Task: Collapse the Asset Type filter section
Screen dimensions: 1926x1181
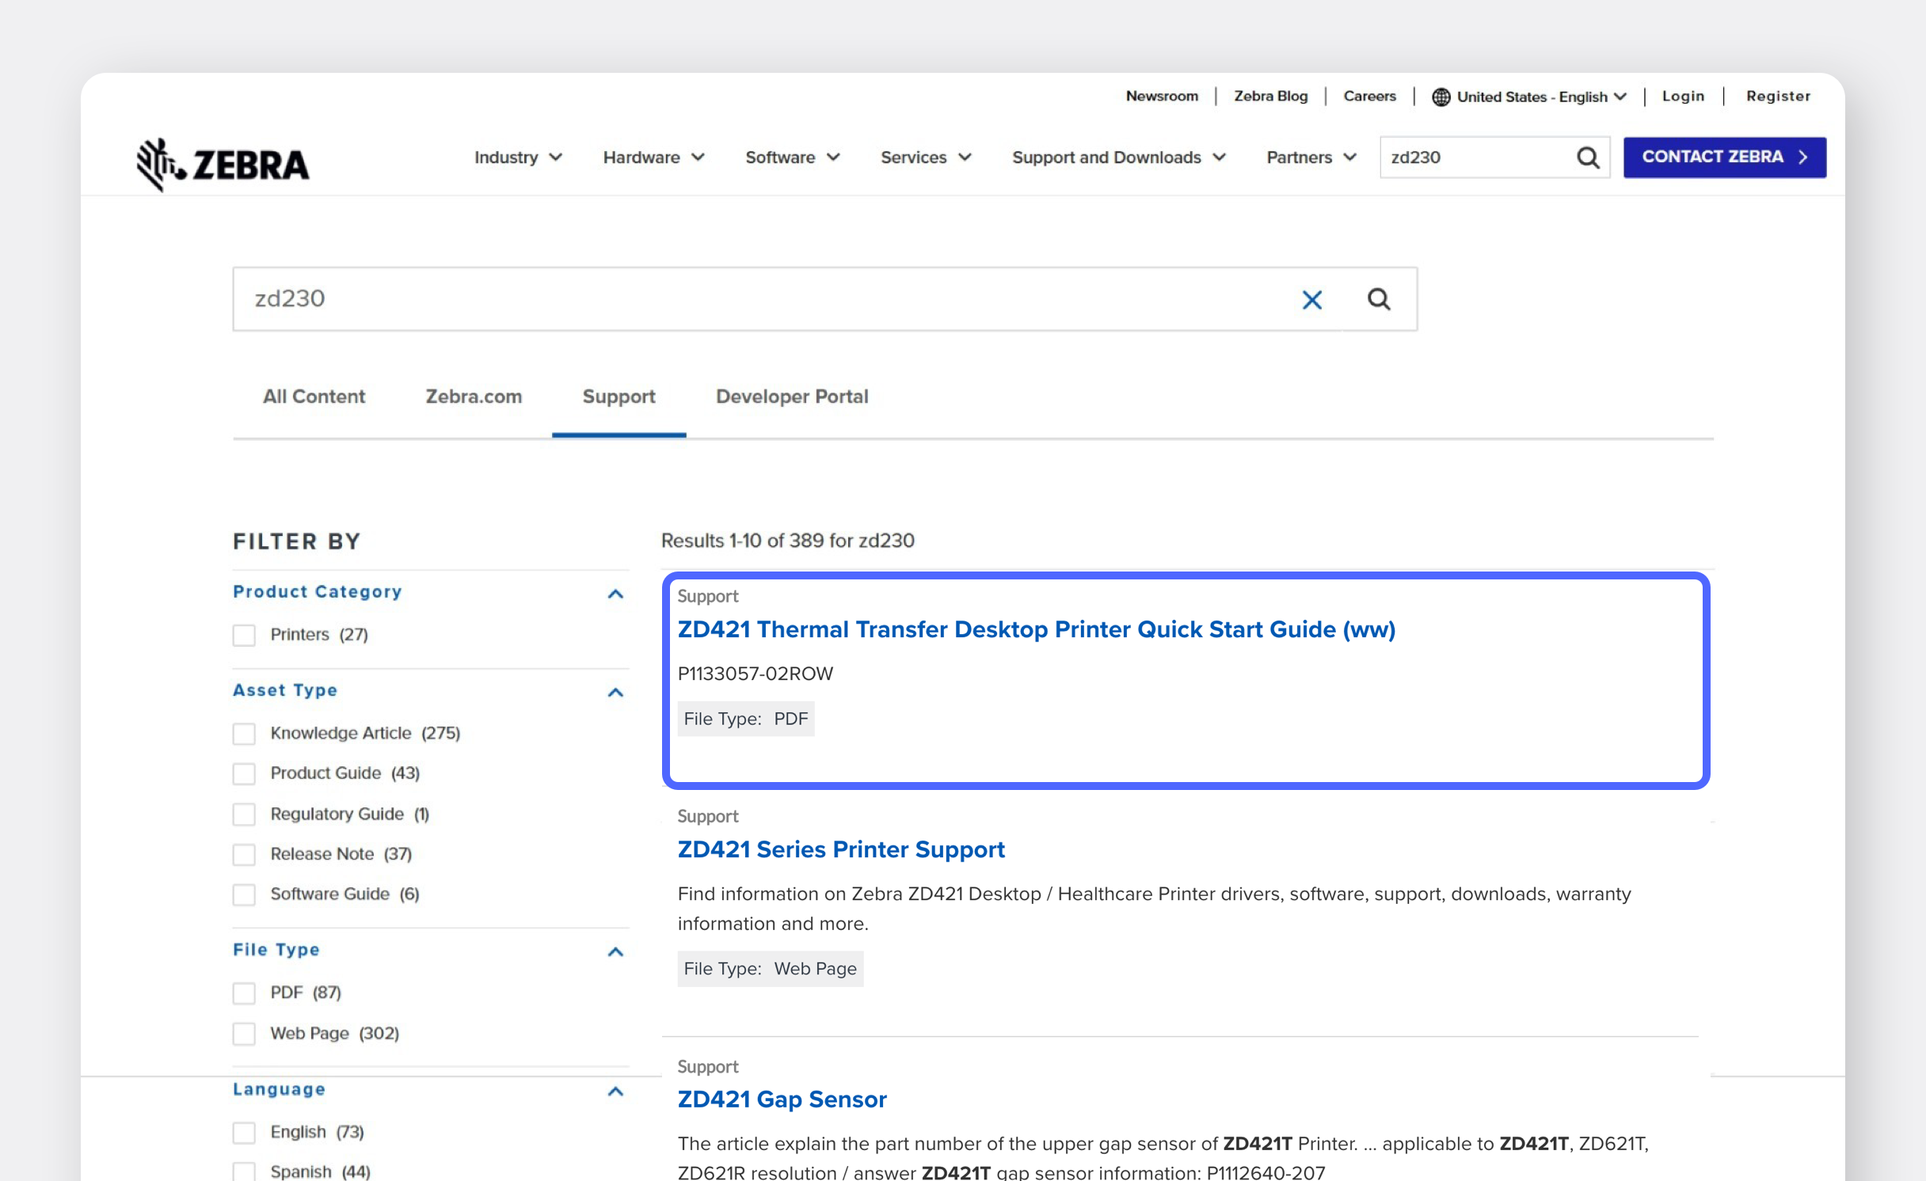Action: (615, 692)
